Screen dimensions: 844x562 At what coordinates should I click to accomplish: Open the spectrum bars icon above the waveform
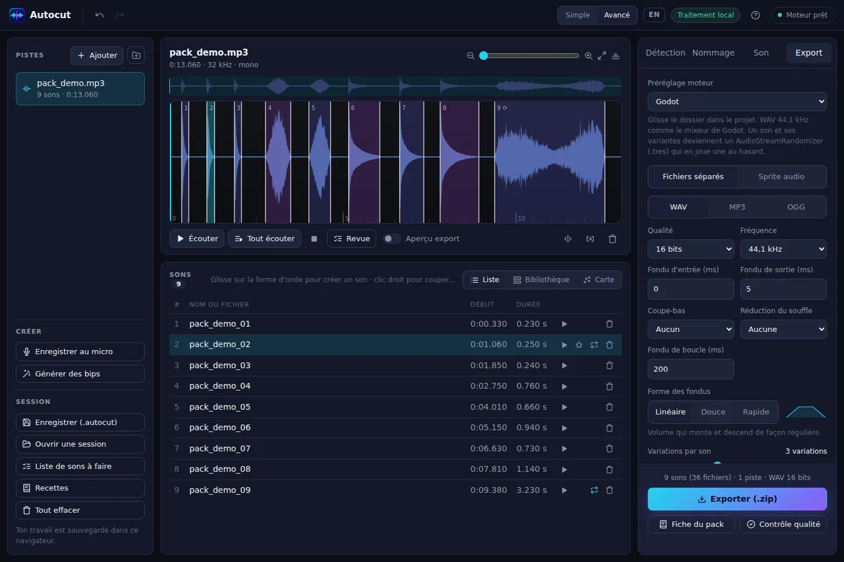(615, 56)
